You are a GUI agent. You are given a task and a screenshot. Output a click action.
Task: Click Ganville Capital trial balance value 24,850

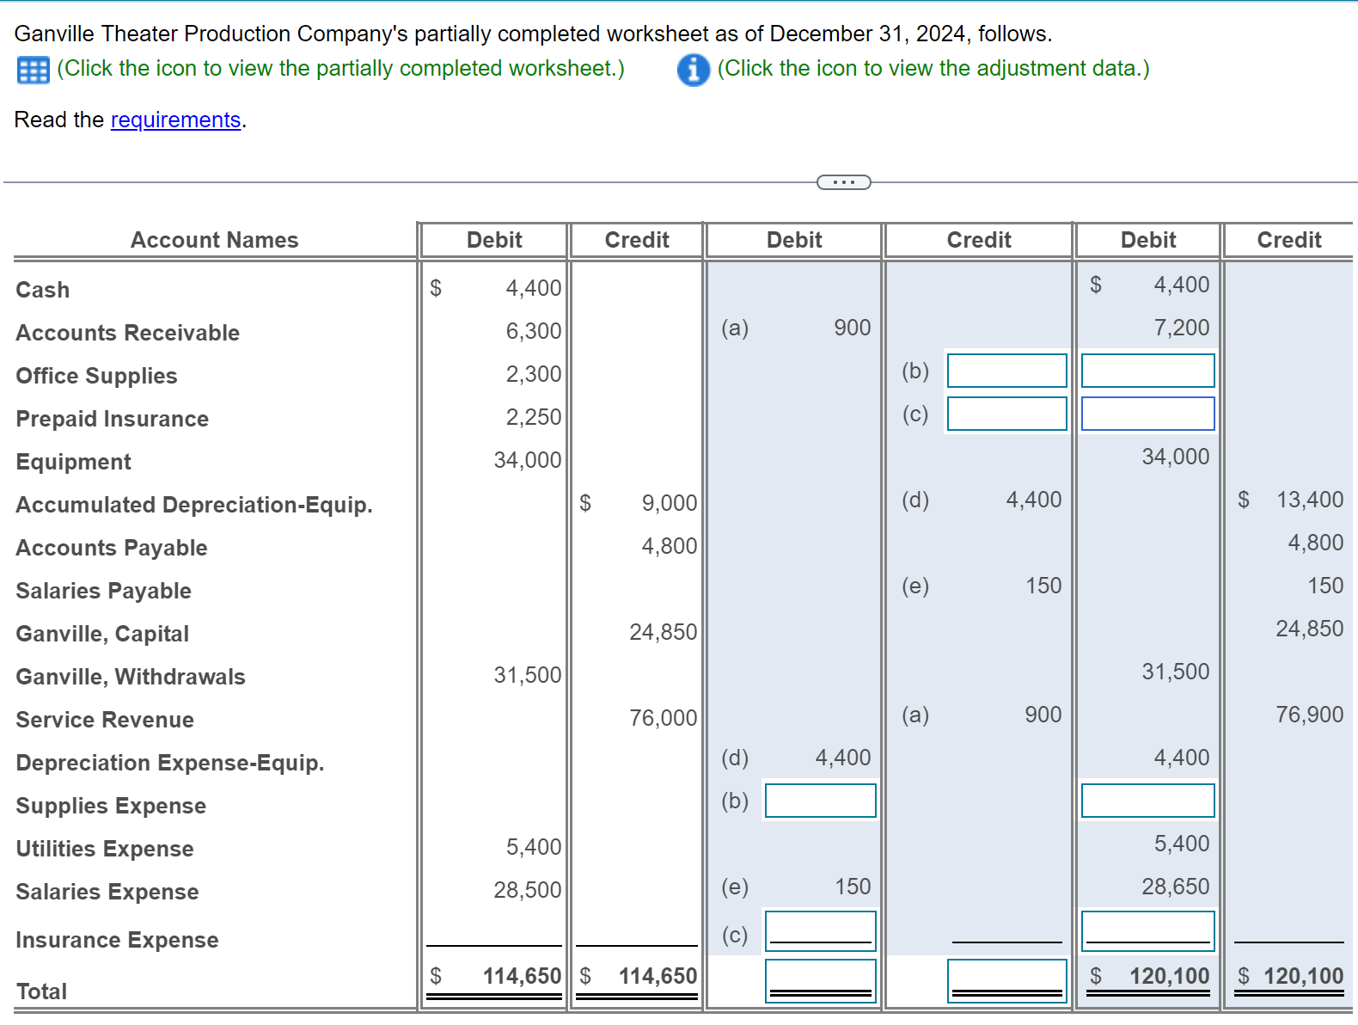pos(664,632)
